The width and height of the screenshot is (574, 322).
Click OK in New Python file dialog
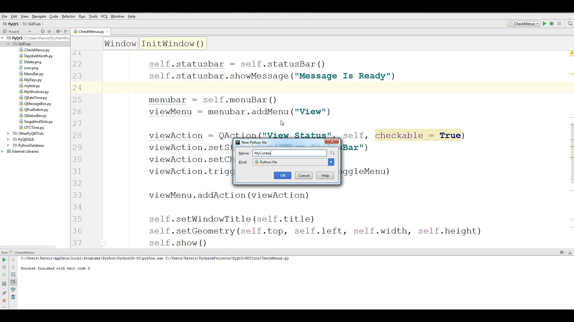click(x=283, y=176)
